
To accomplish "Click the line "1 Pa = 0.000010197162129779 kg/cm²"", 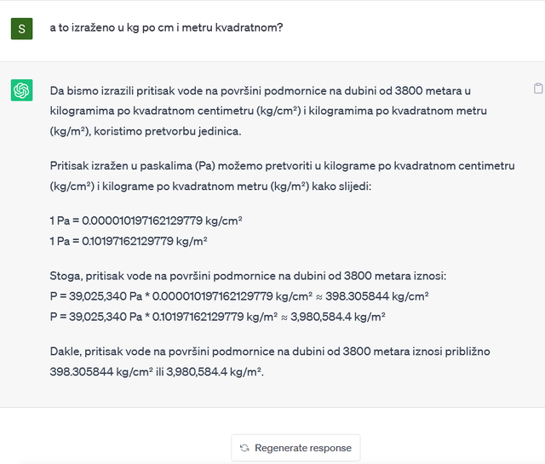I will [x=146, y=221].
